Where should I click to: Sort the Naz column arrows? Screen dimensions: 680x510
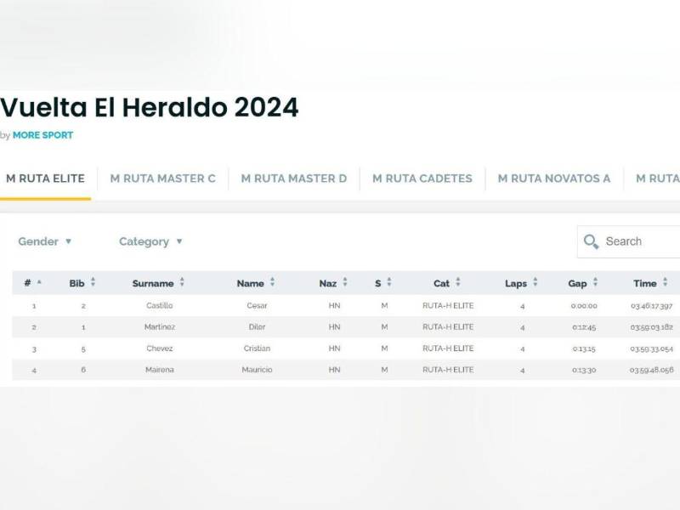tap(344, 283)
